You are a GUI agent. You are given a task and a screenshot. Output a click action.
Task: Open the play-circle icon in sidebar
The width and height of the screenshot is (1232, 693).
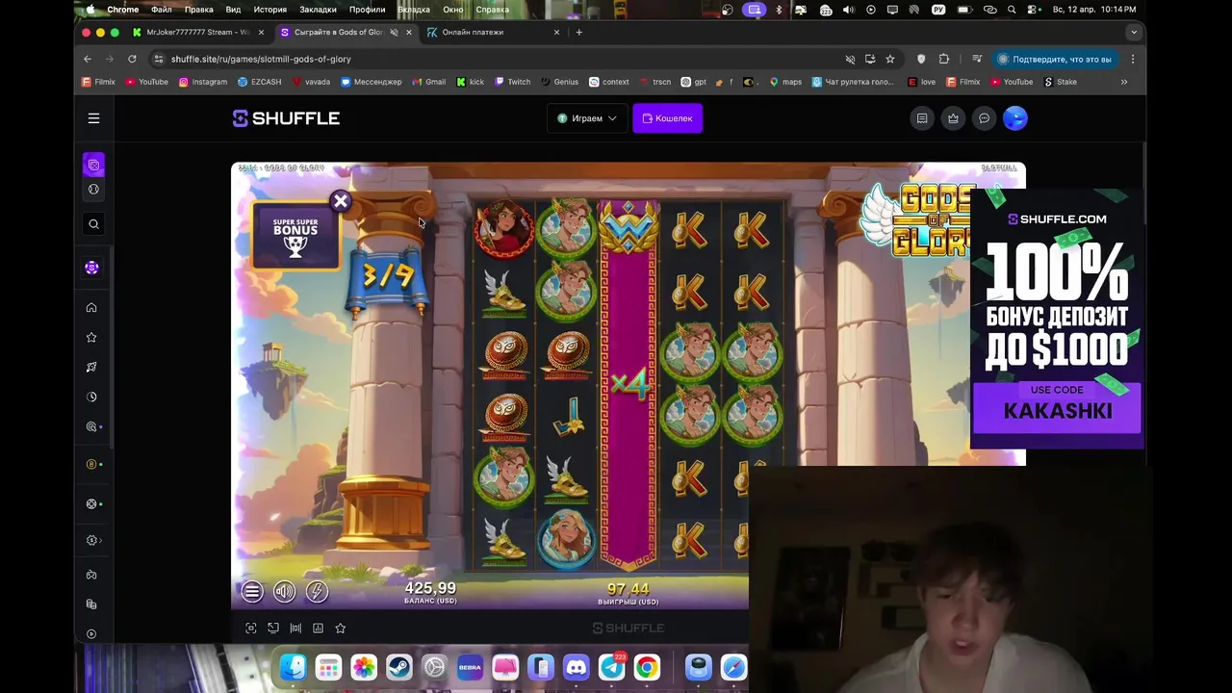91,633
